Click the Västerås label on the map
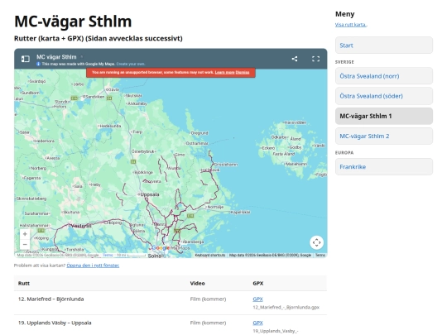 click(81, 226)
